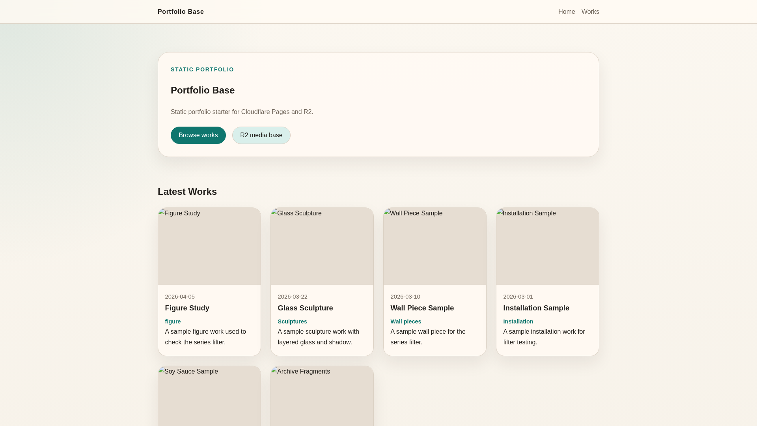
Task: Open the Figure Study thumbnail image
Action: 209,246
